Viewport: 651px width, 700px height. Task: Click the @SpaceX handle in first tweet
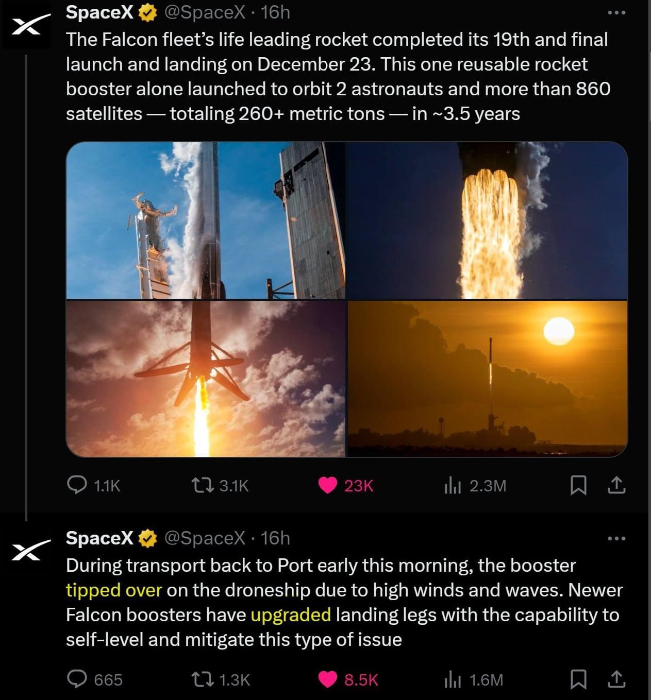(205, 12)
